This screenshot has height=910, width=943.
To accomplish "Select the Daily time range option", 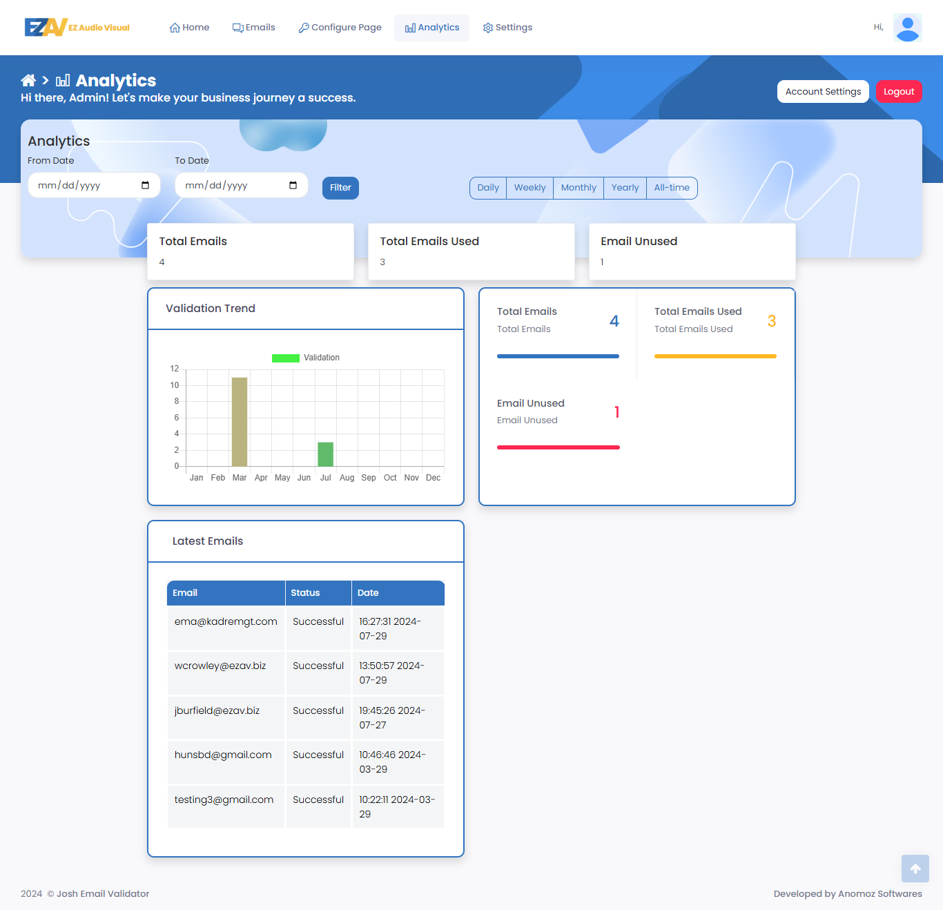I will click(487, 188).
